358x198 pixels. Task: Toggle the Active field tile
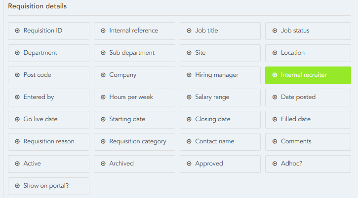(x=48, y=164)
